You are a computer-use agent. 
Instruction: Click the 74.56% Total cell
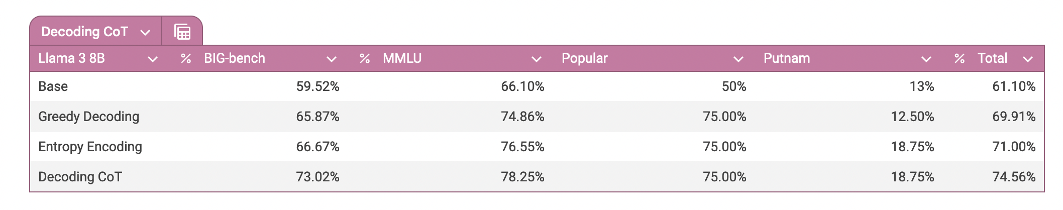pyautogui.click(x=1014, y=177)
